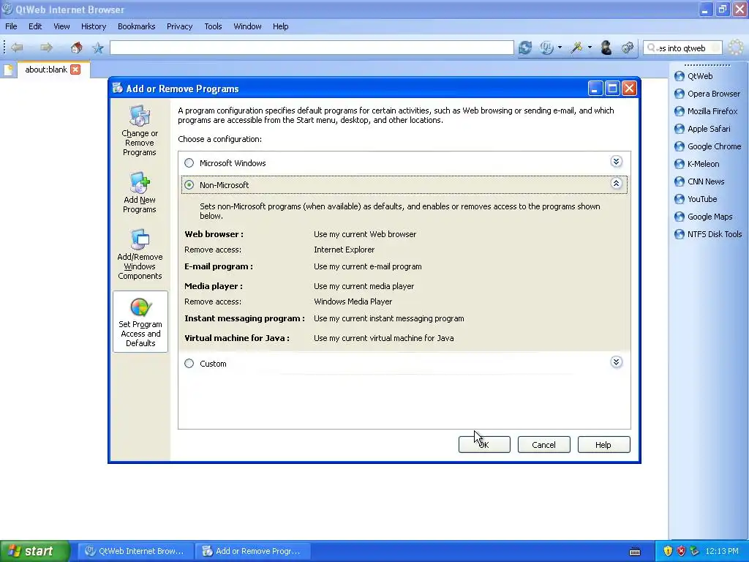
Task: Open the History menu
Action: (x=94, y=26)
